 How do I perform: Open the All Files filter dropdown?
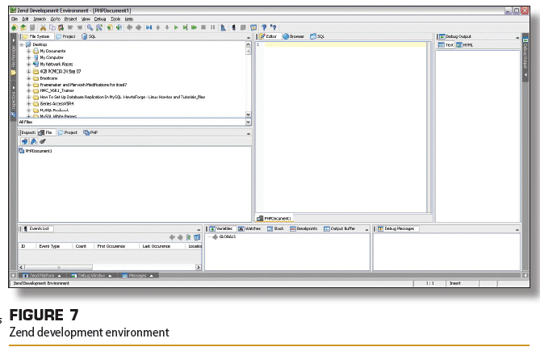[x=249, y=122]
